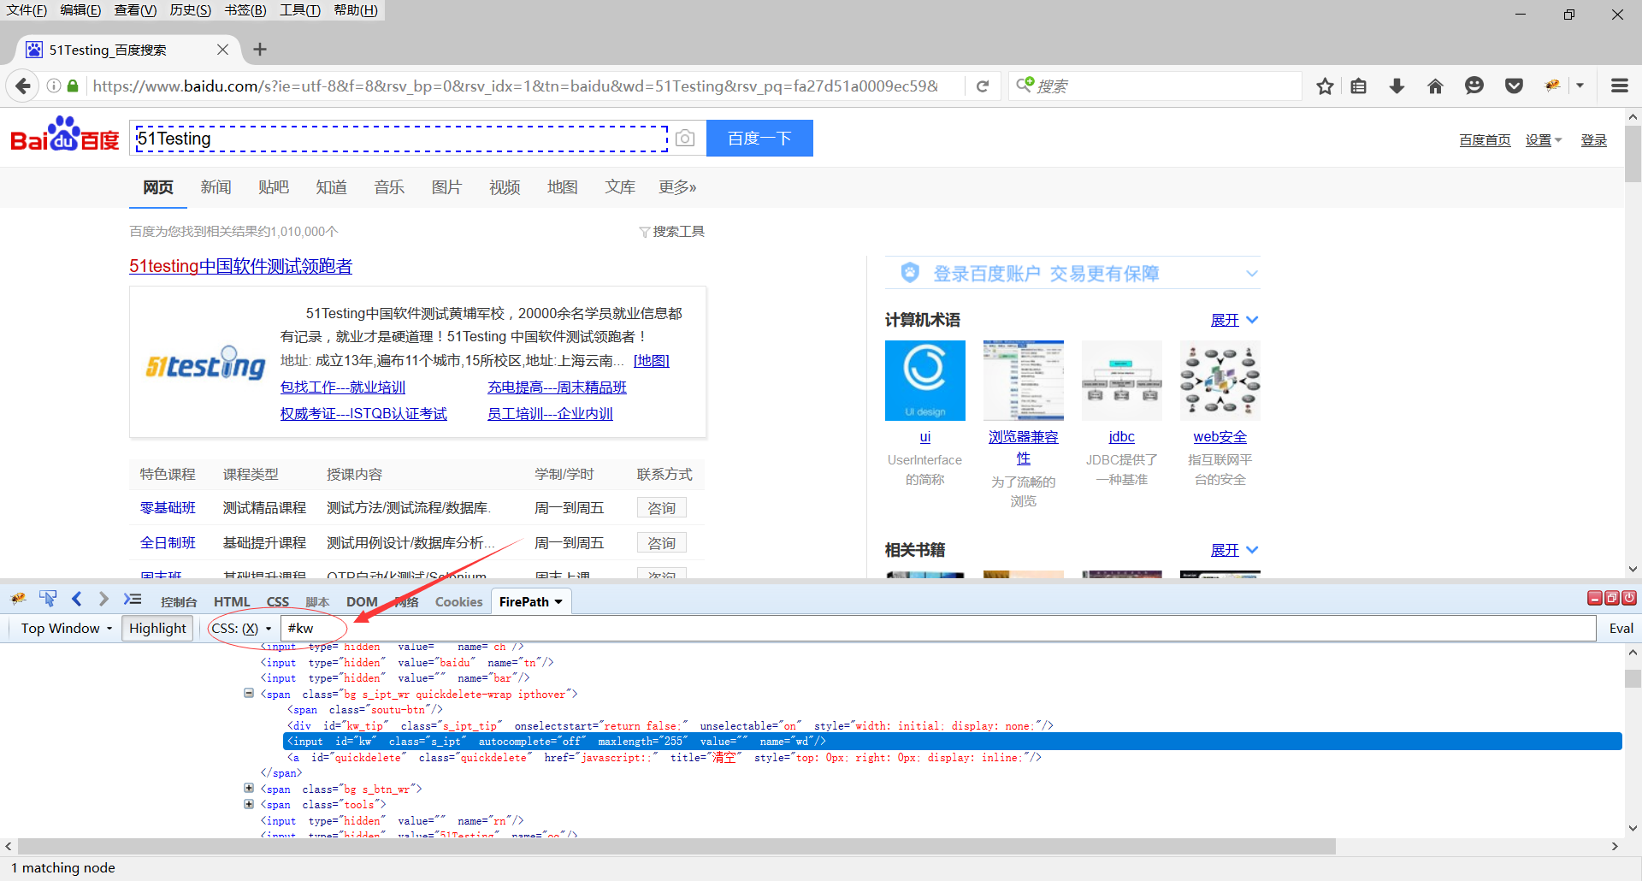
Task: Open the Firefox hamburger menu
Action: tap(1619, 86)
